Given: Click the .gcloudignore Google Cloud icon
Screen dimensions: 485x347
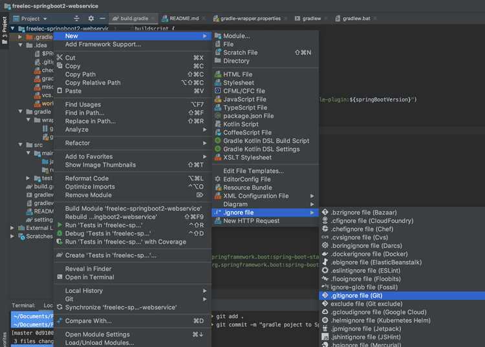Looking at the screenshot, I should pyautogui.click(x=325, y=312).
